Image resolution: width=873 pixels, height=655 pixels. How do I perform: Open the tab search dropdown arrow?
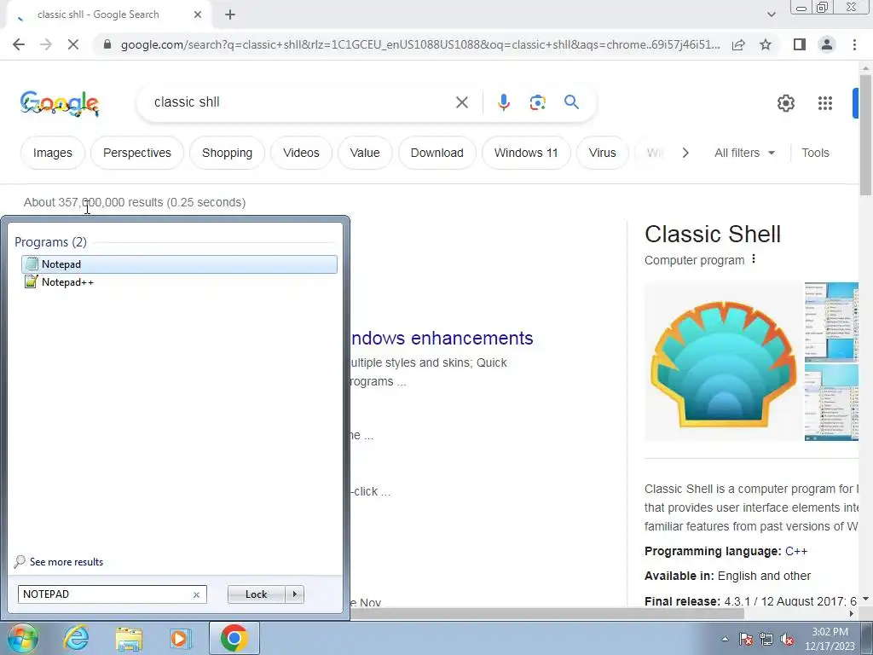771,14
